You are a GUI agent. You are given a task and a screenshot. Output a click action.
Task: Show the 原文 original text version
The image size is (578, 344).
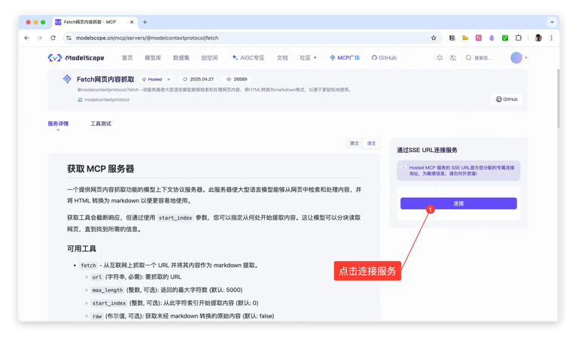(x=354, y=144)
